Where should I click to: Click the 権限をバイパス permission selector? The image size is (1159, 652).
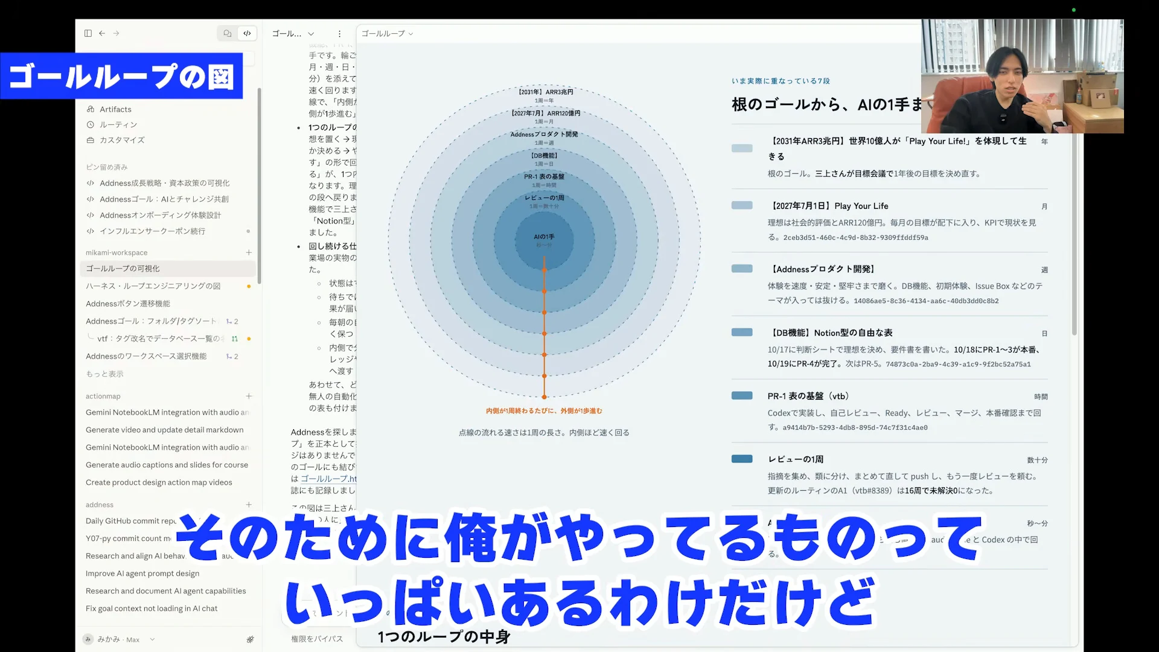pyautogui.click(x=317, y=639)
